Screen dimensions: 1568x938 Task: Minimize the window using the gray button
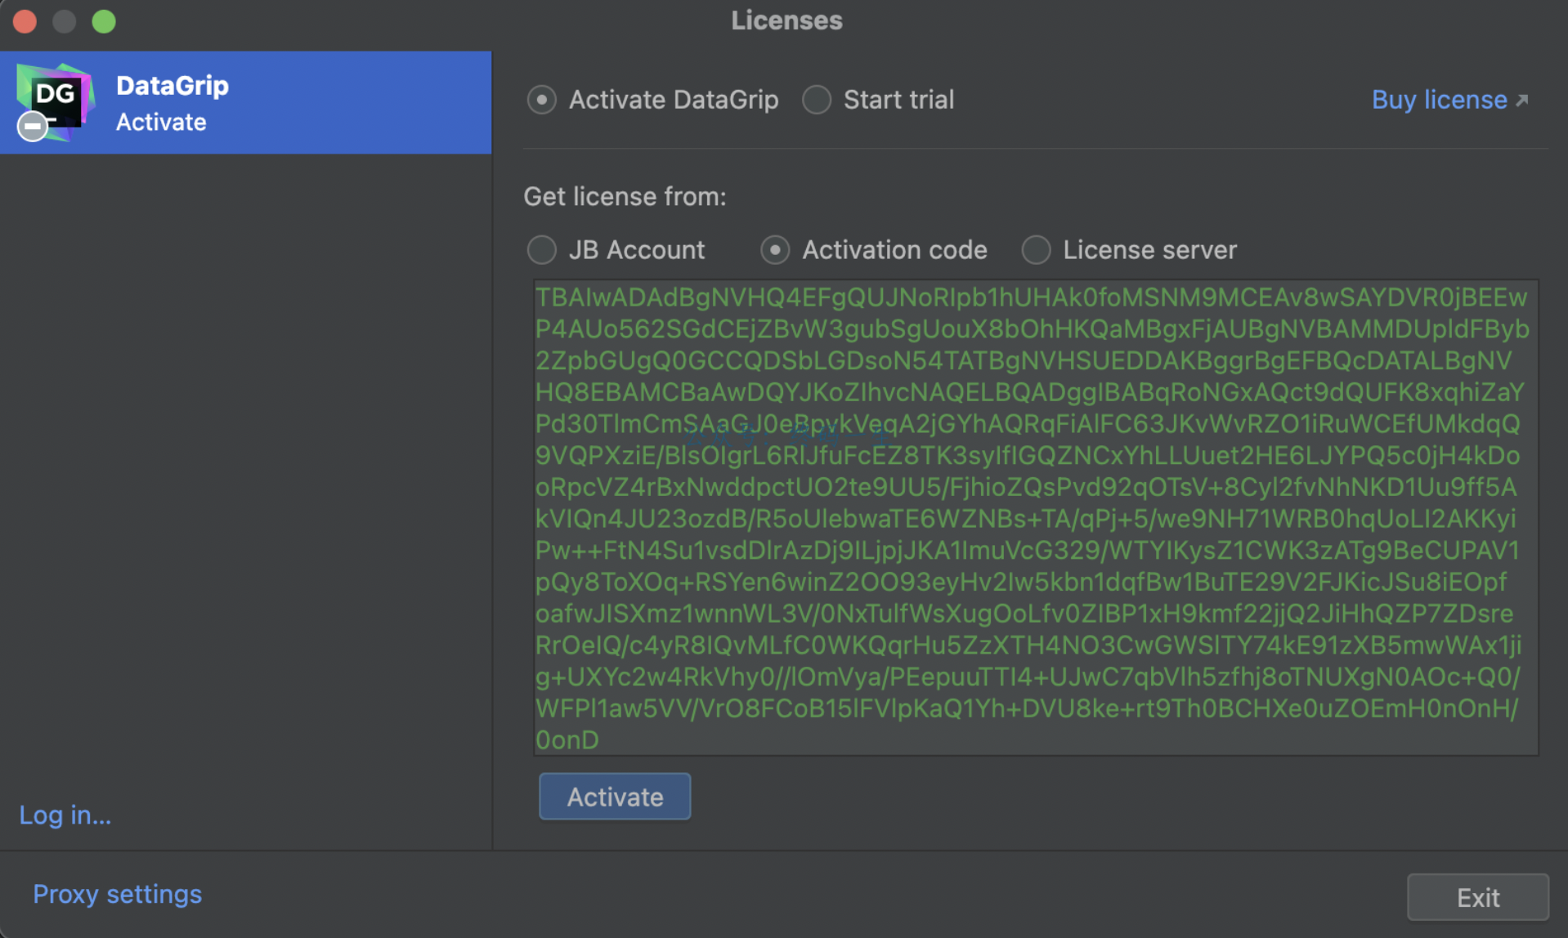click(65, 21)
